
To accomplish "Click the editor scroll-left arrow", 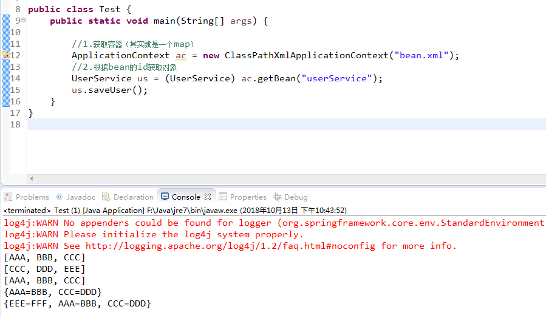I will pos(32,178).
